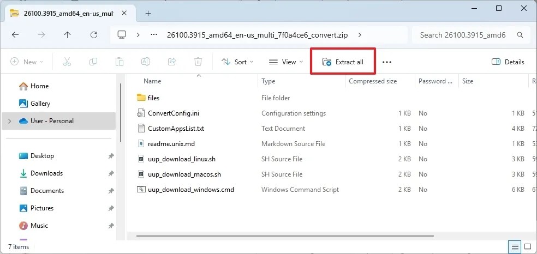Open Desktop in quick access
Viewport: 537px width, 254px height.
click(58, 155)
